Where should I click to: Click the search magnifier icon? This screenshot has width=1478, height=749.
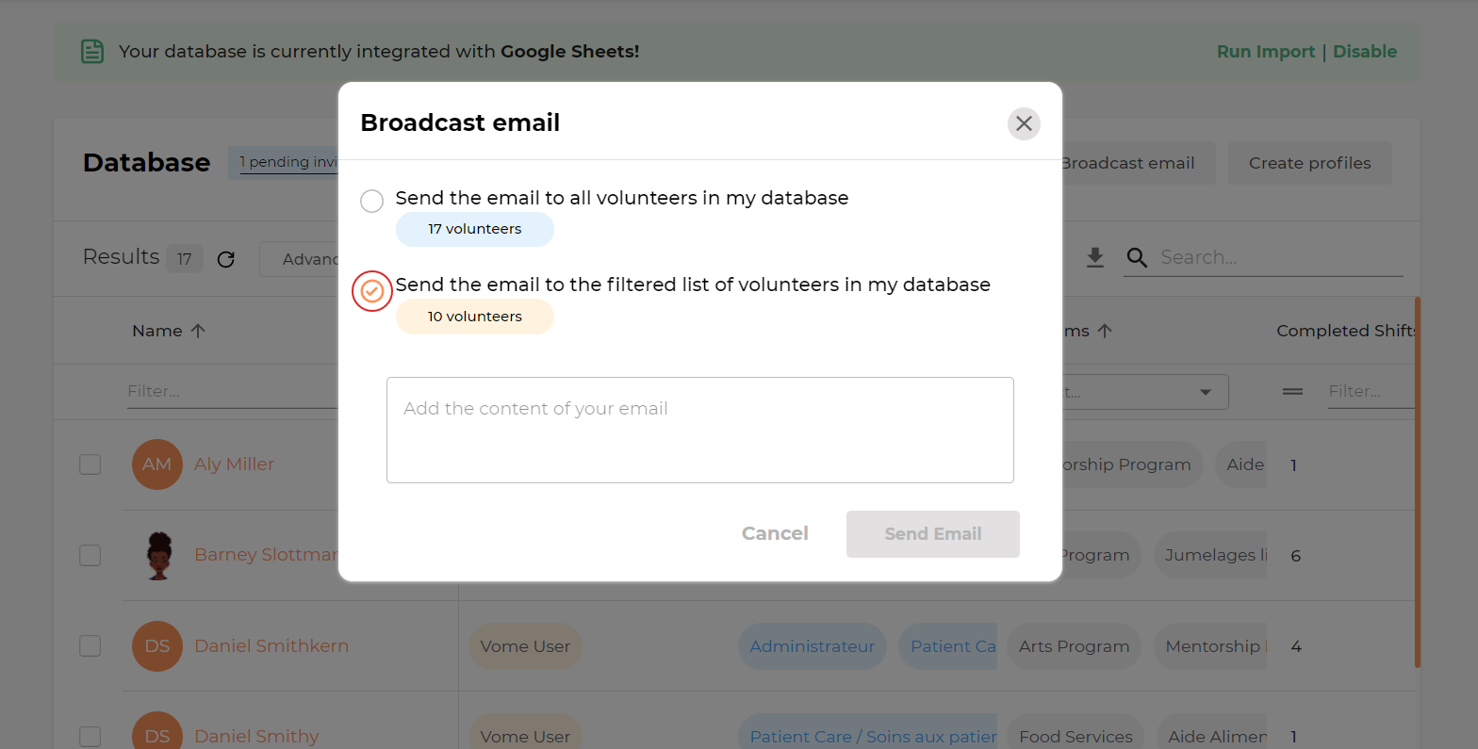point(1138,258)
